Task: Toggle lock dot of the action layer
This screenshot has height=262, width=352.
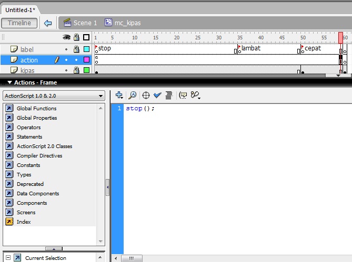Action: [76, 60]
